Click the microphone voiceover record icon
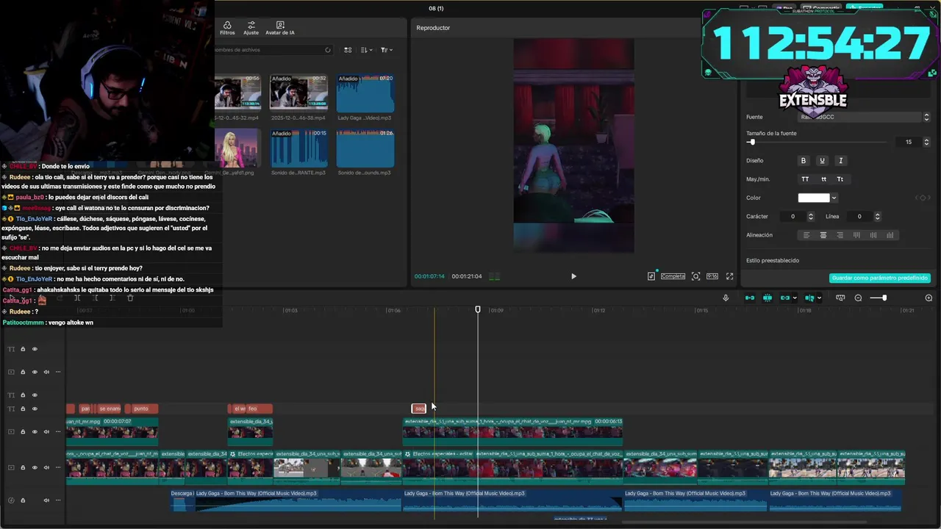The width and height of the screenshot is (941, 529). click(726, 298)
